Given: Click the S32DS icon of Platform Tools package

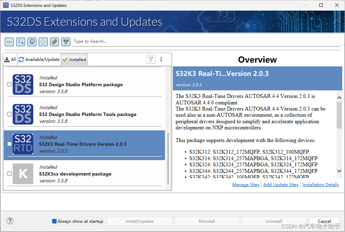Looking at the screenshot, I should pos(23,114).
